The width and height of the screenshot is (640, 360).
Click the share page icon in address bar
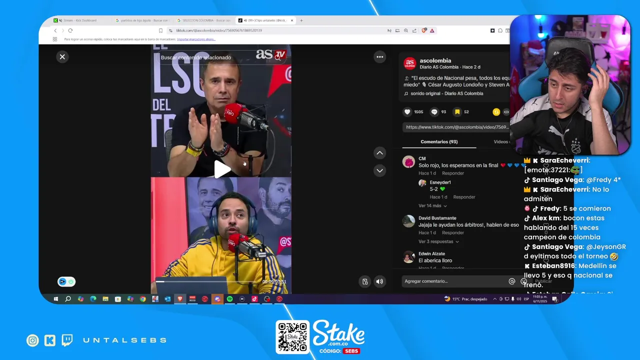pyautogui.click(x=414, y=30)
